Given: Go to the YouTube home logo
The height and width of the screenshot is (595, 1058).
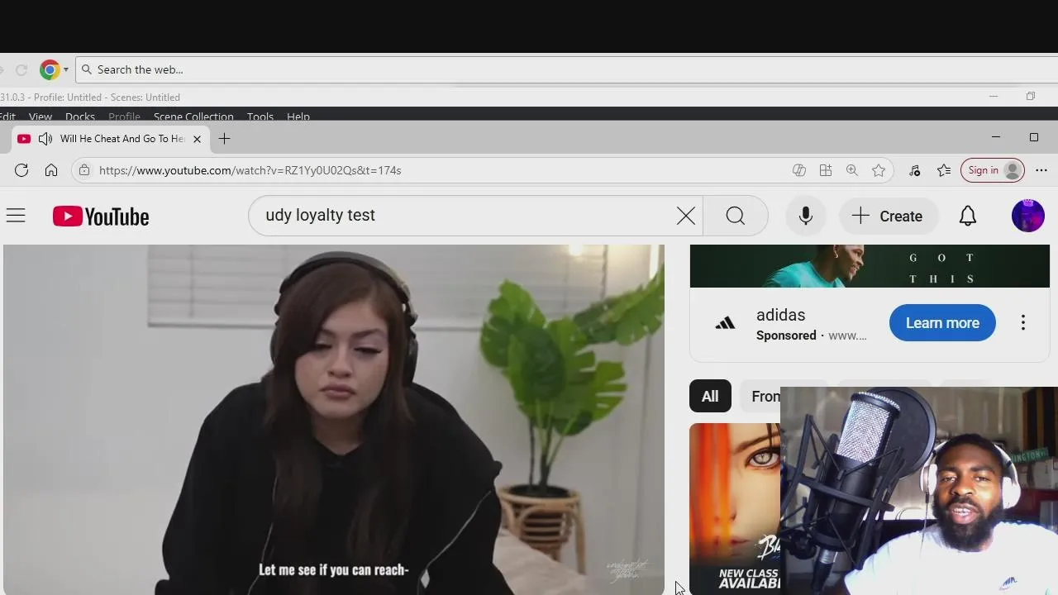Looking at the screenshot, I should tap(101, 217).
